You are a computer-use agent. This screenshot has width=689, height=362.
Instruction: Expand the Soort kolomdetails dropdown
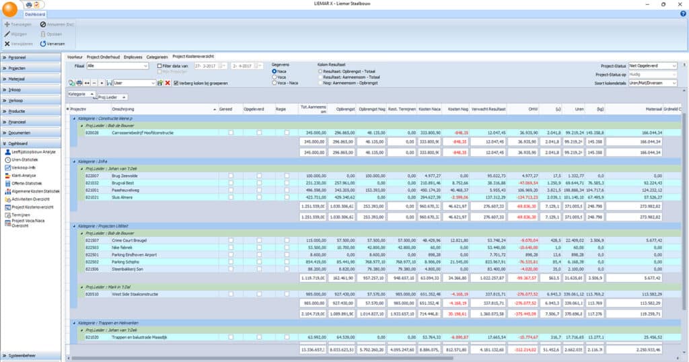(x=675, y=82)
